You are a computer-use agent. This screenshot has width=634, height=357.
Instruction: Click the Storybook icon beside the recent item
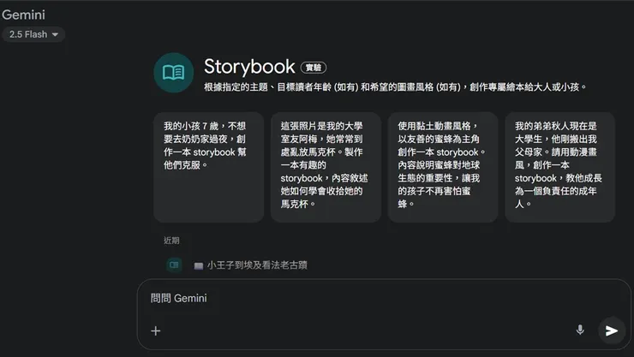pos(174,265)
